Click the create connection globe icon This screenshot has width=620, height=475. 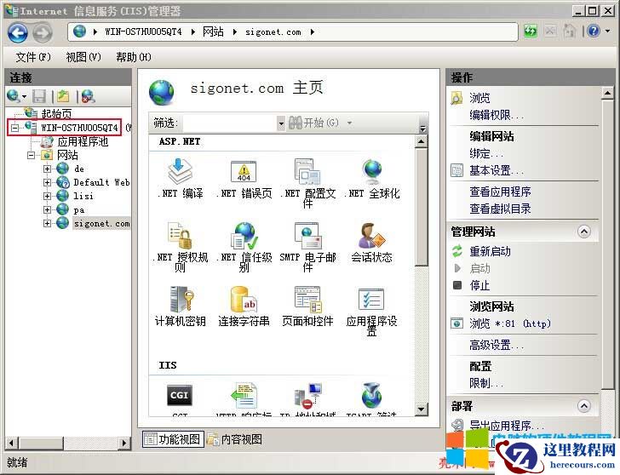point(14,95)
